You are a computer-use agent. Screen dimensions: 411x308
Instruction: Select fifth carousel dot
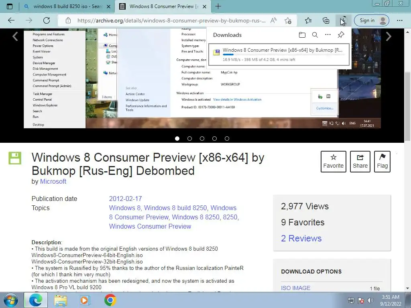227,138
